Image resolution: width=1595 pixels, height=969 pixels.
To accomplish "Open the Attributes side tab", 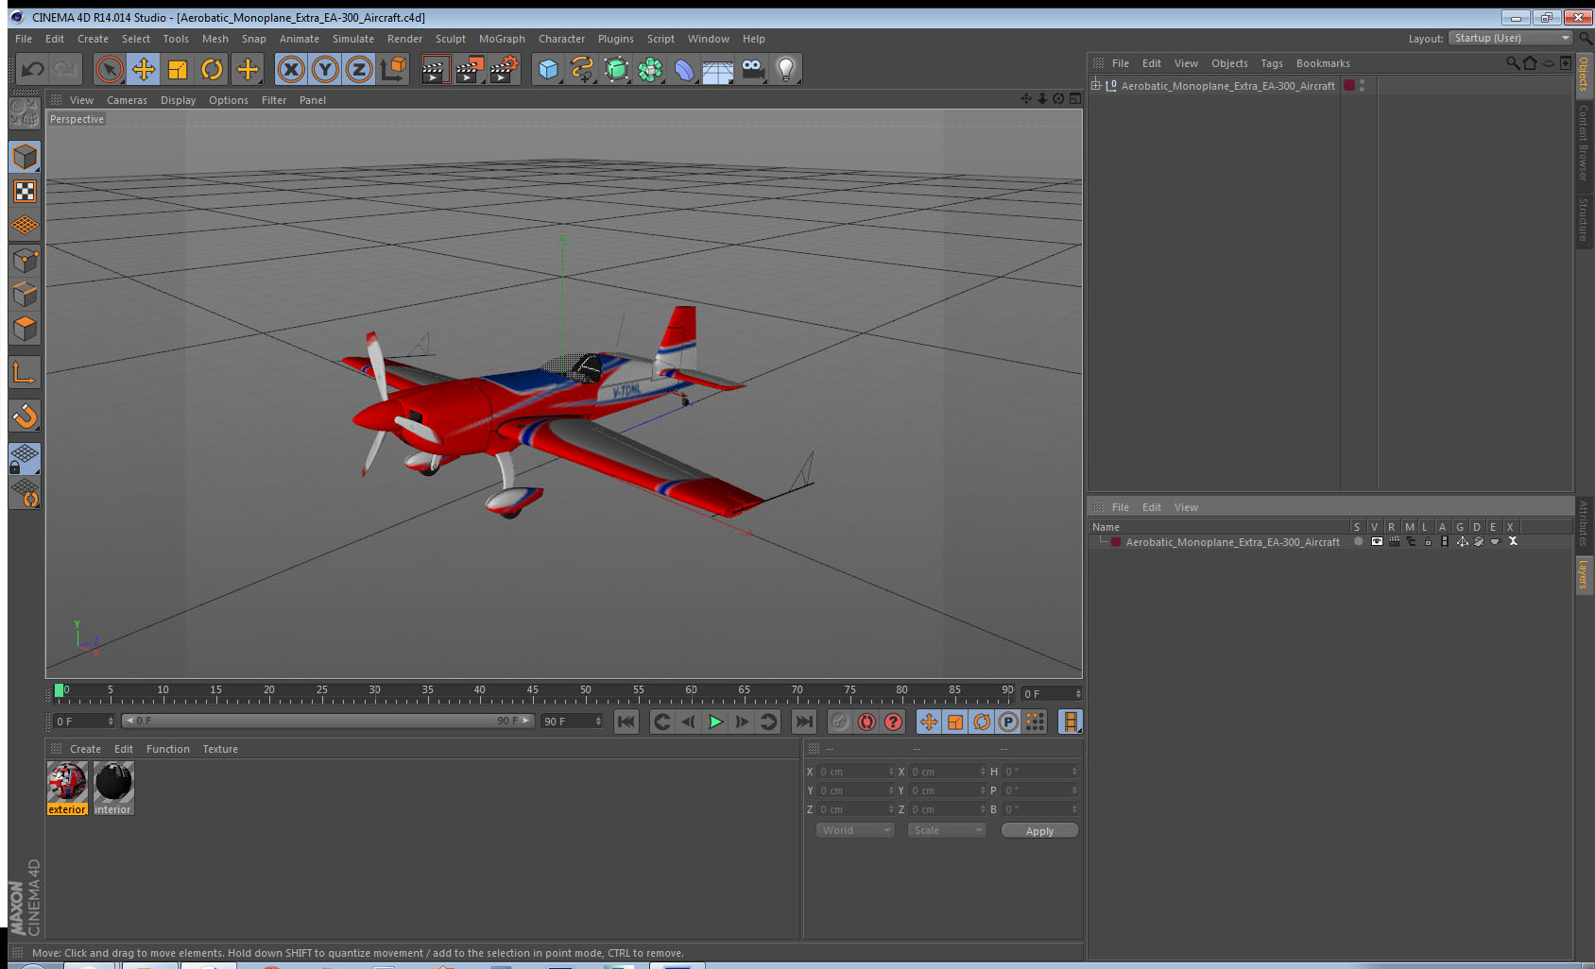I will click(x=1584, y=524).
